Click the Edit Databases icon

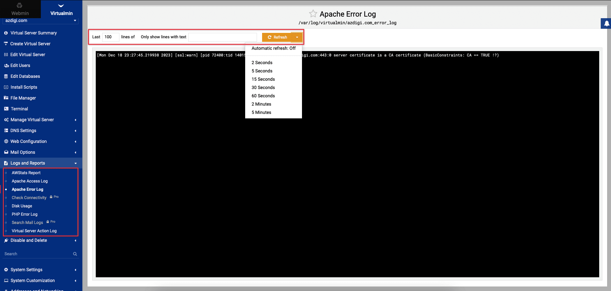click(x=6, y=76)
